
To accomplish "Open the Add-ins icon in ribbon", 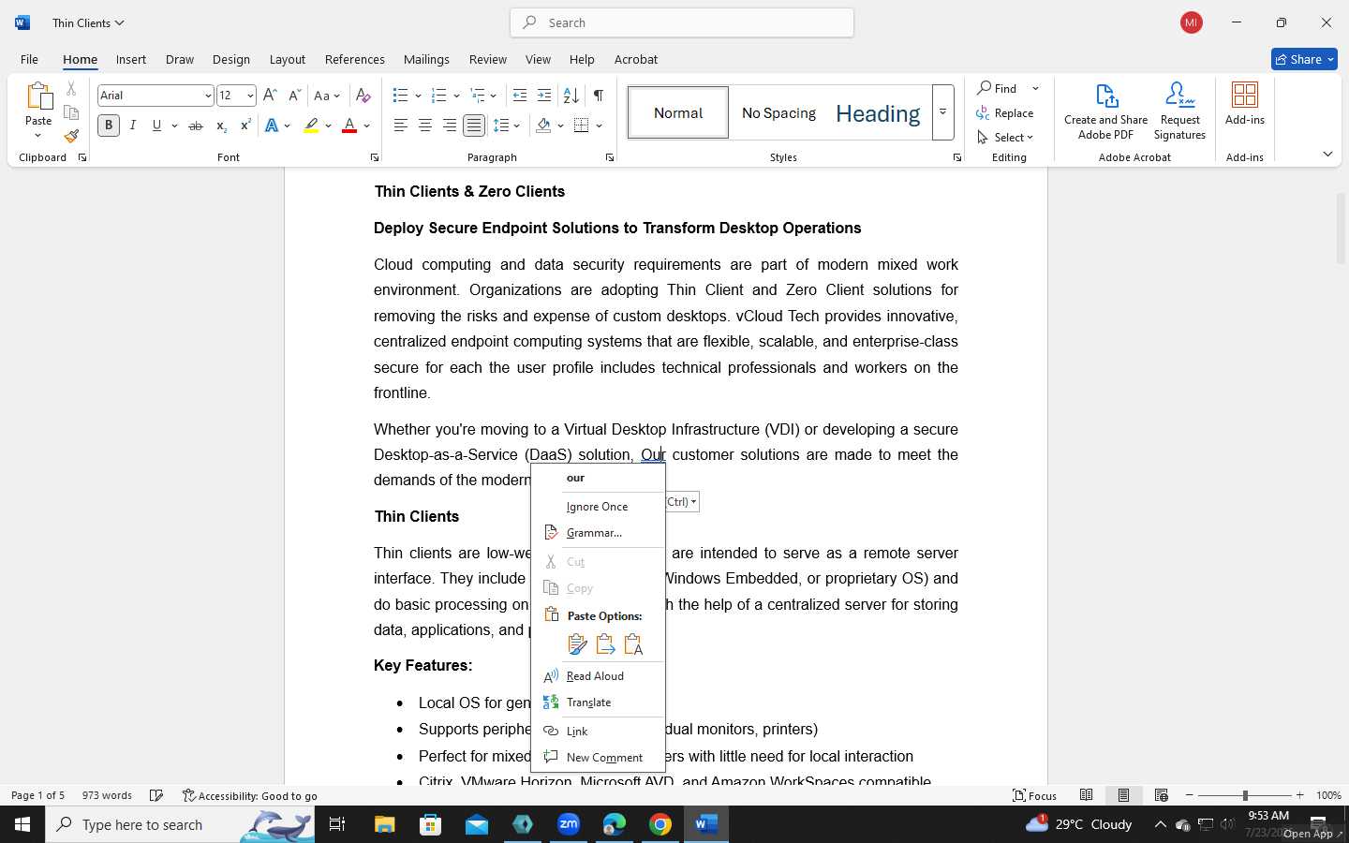I will tap(1244, 104).
